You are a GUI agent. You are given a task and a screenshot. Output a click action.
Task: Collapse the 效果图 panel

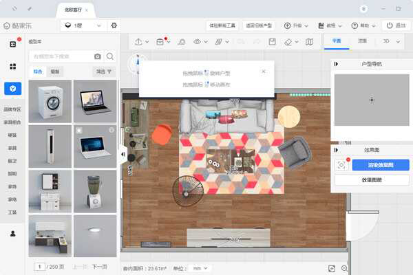(336, 149)
